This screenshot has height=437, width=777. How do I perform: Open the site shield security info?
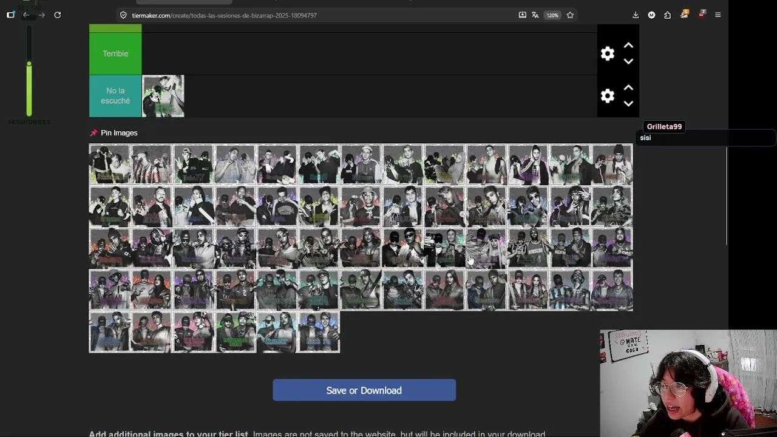(123, 15)
